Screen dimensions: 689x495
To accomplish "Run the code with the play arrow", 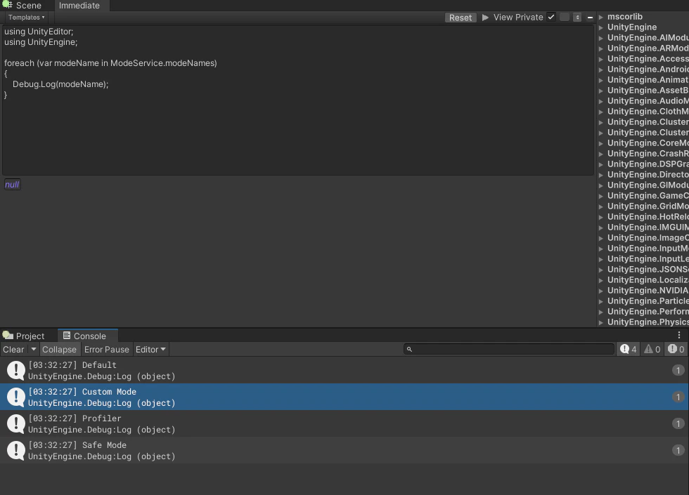I will pyautogui.click(x=485, y=18).
